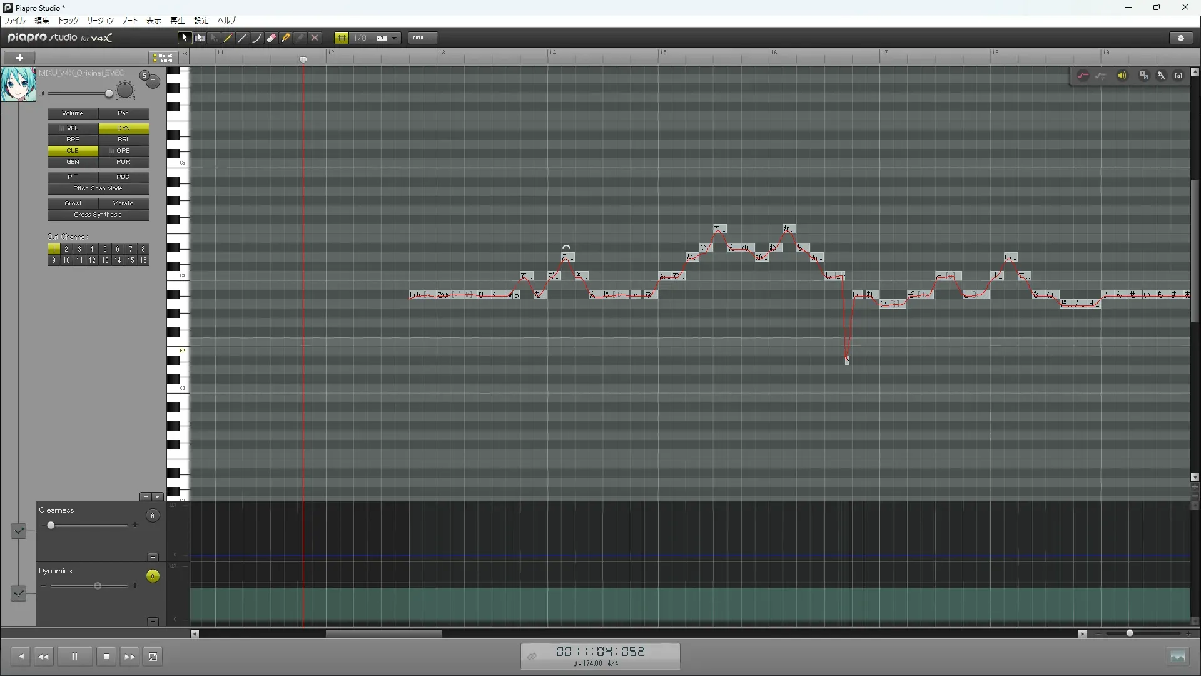Collapse the Clearness parameter lane
Image resolution: width=1201 pixels, height=676 pixels.
tap(153, 556)
